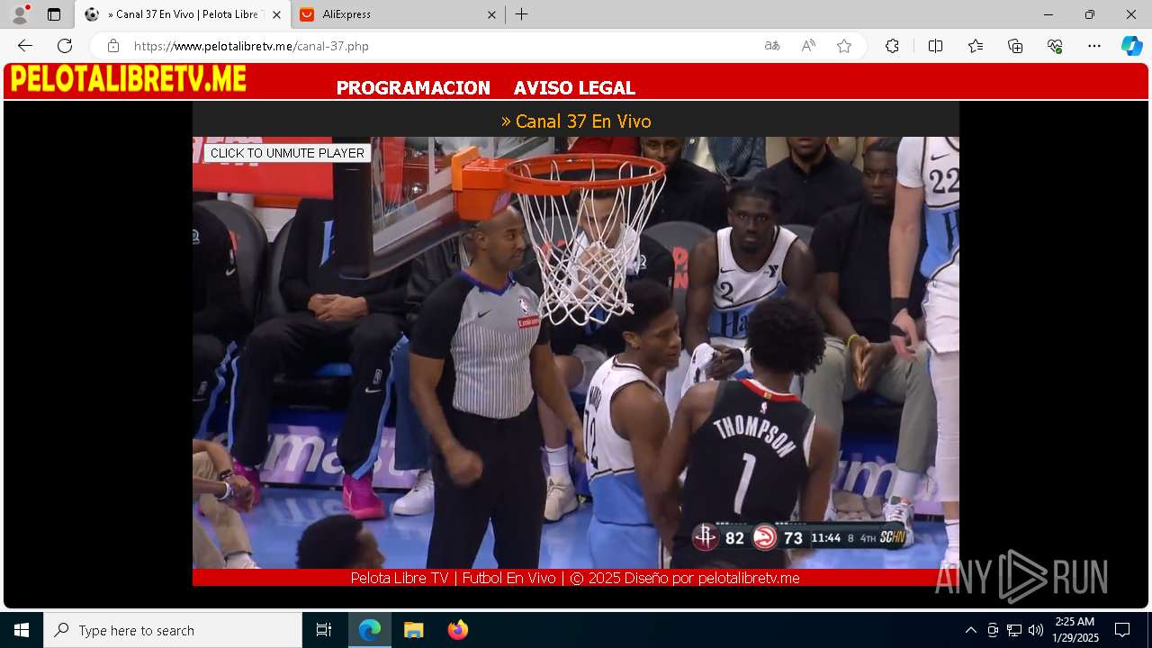Click the PELOTALIBRETV.ME logo

(x=128, y=79)
